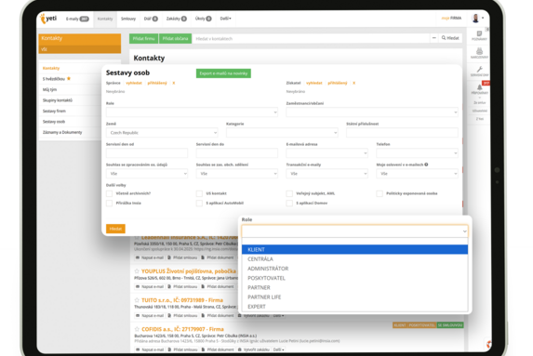The height and width of the screenshot is (356, 533).
Task: Open the TUITO s.r.o. contact title
Action: click(182, 300)
